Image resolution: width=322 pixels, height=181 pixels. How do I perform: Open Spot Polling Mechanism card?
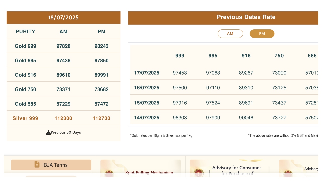tap(149, 172)
